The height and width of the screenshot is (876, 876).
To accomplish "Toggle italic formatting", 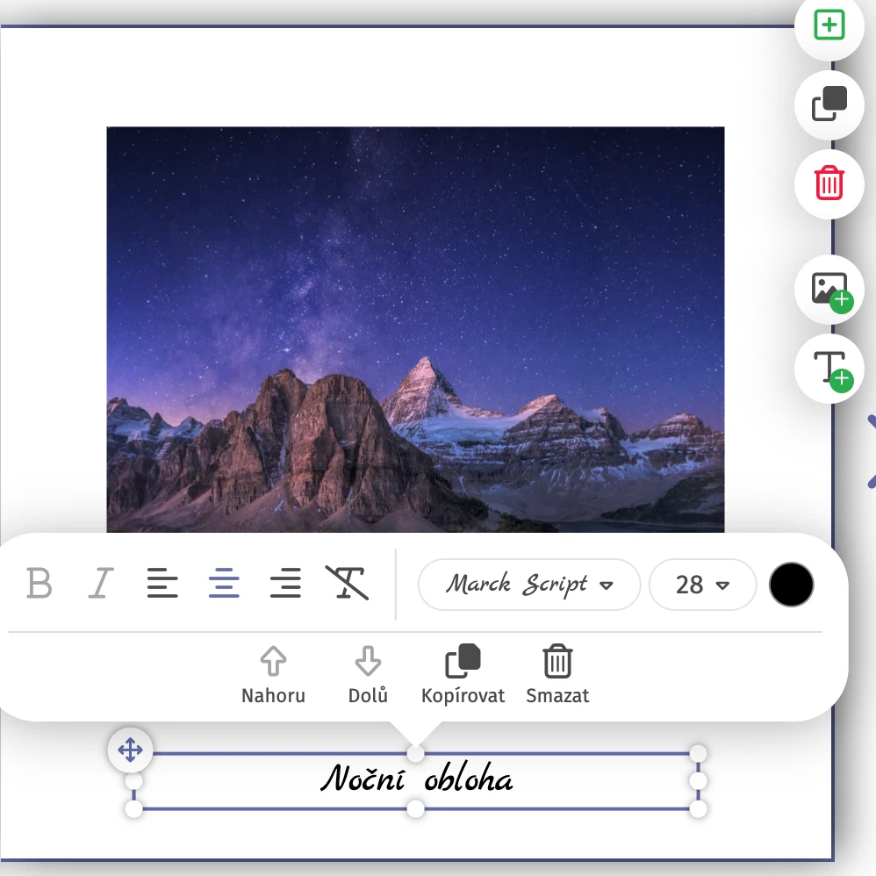I will coord(101,583).
